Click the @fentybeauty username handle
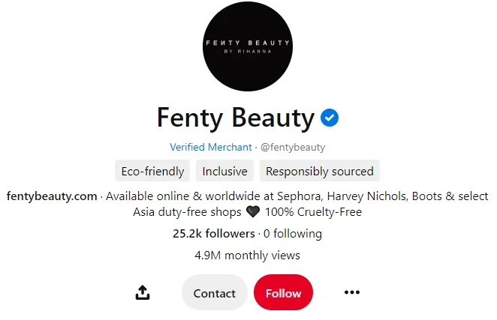The image size is (497, 320). point(293,148)
